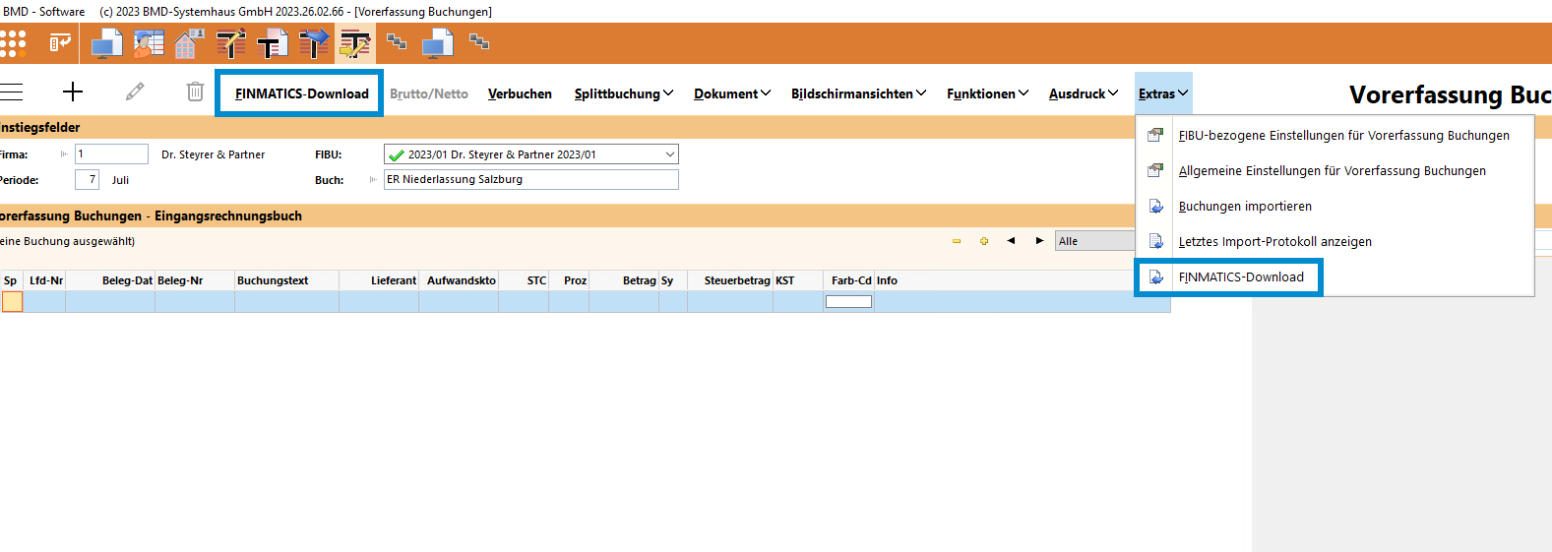Expand the Ausdruck dropdown
1552x552 pixels.
(1083, 93)
